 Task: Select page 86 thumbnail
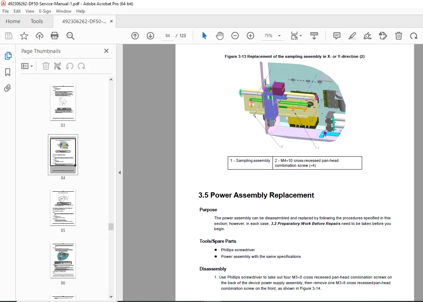(63, 260)
